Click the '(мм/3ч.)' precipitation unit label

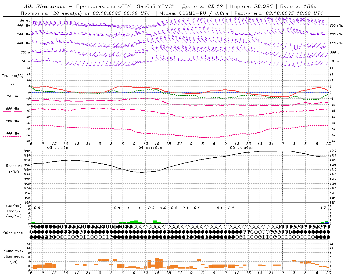pos(14,206)
